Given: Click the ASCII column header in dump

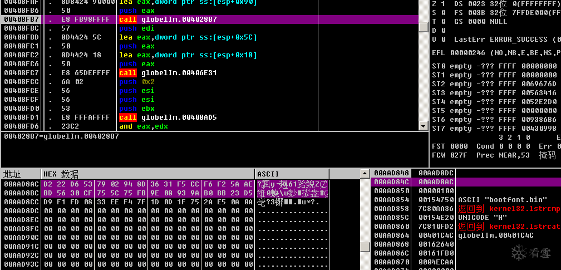Looking at the screenshot, I should point(292,174).
